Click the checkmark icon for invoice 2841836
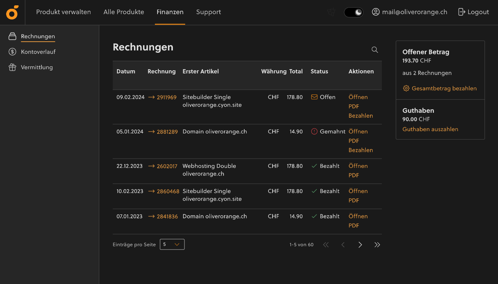Screen dimensions: 498x284 (314, 216)
